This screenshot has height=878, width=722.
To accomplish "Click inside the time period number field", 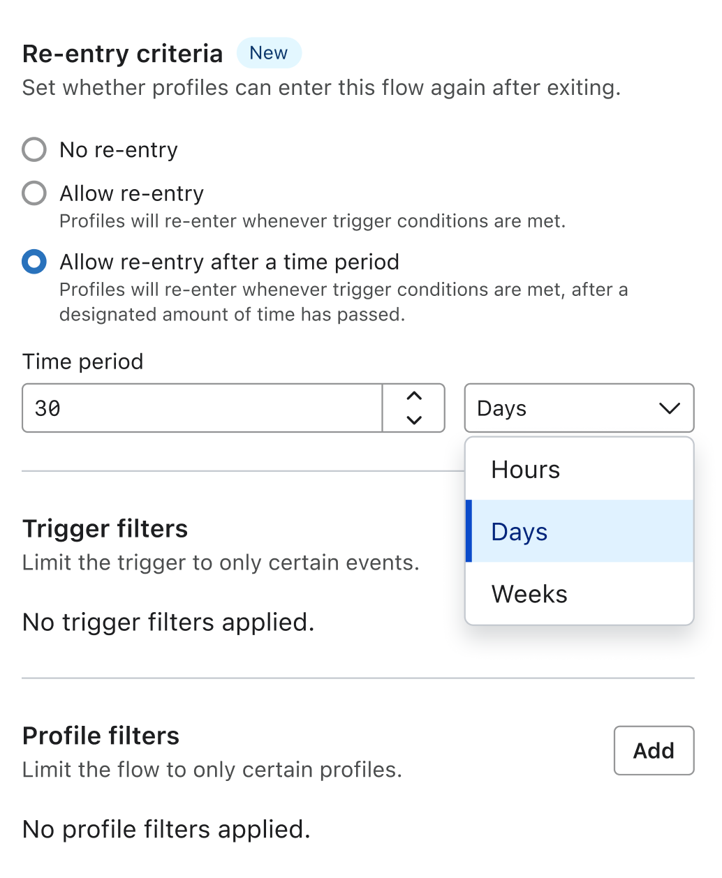I will pyautogui.click(x=202, y=408).
